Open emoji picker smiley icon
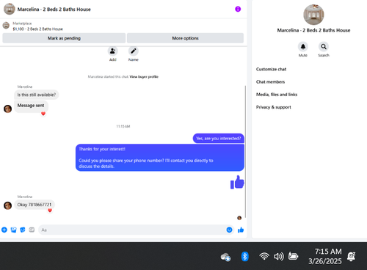This screenshot has height=270, width=367. click(229, 230)
